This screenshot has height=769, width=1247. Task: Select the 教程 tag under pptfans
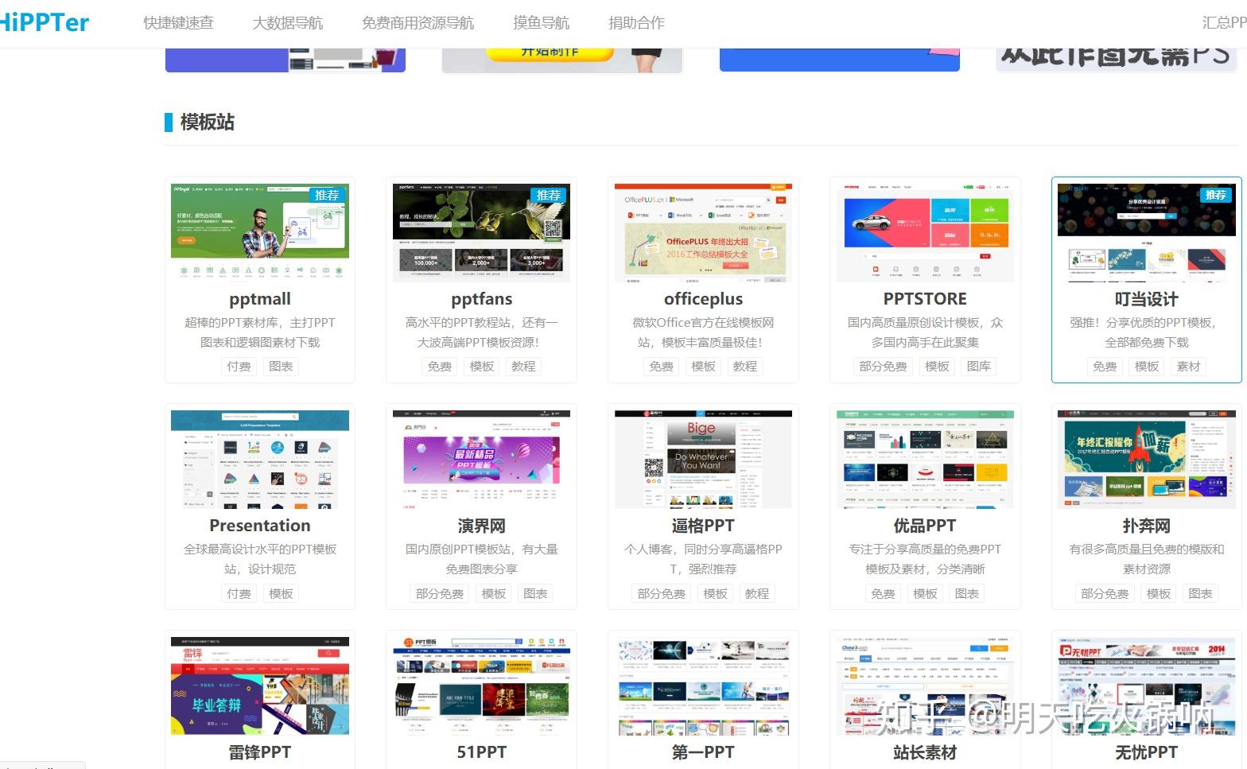pos(523,367)
